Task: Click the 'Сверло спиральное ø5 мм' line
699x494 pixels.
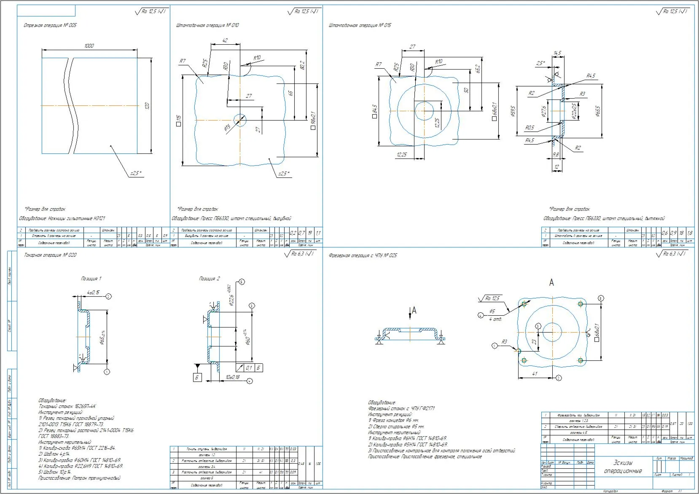Action: 396,427
